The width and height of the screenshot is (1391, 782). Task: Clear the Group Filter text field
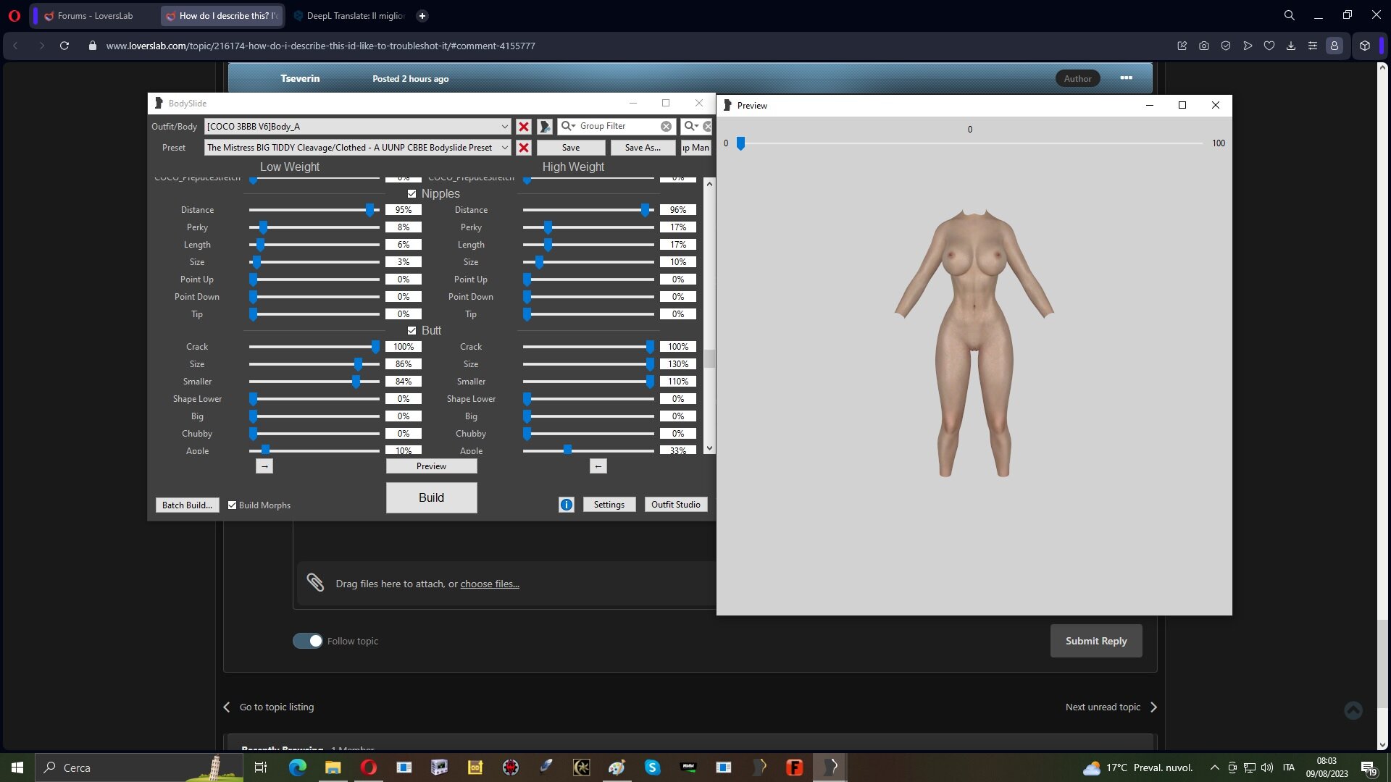pos(666,126)
